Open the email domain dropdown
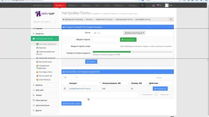Viewport: 209px width, 117px height. [x=134, y=33]
